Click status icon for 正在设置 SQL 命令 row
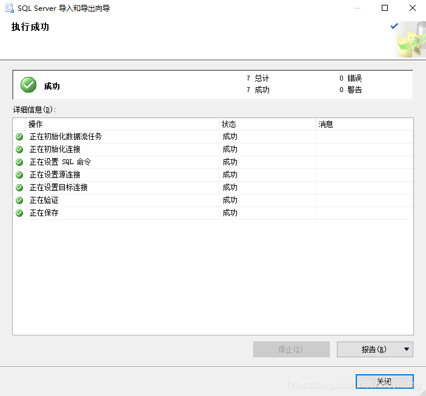The image size is (426, 396). (x=19, y=162)
